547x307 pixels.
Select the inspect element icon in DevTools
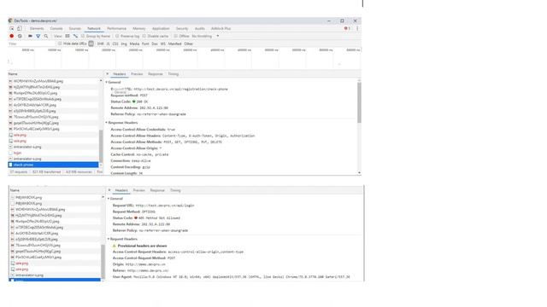[x=12, y=28]
